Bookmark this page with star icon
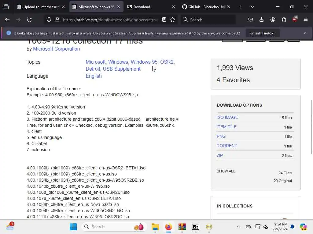Viewport: 313px width, 234px height. pos(173,20)
